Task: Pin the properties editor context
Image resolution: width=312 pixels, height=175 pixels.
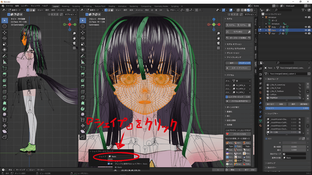Action: [309, 68]
